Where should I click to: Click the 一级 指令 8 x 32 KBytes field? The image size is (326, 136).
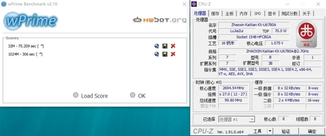pos(289,94)
